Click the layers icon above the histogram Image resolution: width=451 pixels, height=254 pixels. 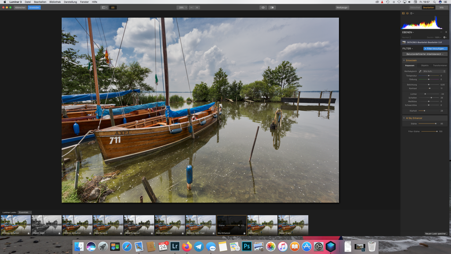pyautogui.click(x=407, y=13)
